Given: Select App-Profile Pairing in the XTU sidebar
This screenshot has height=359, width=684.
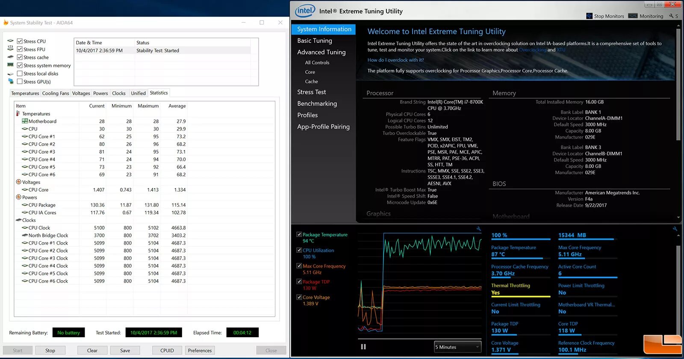Looking at the screenshot, I should 324,126.
